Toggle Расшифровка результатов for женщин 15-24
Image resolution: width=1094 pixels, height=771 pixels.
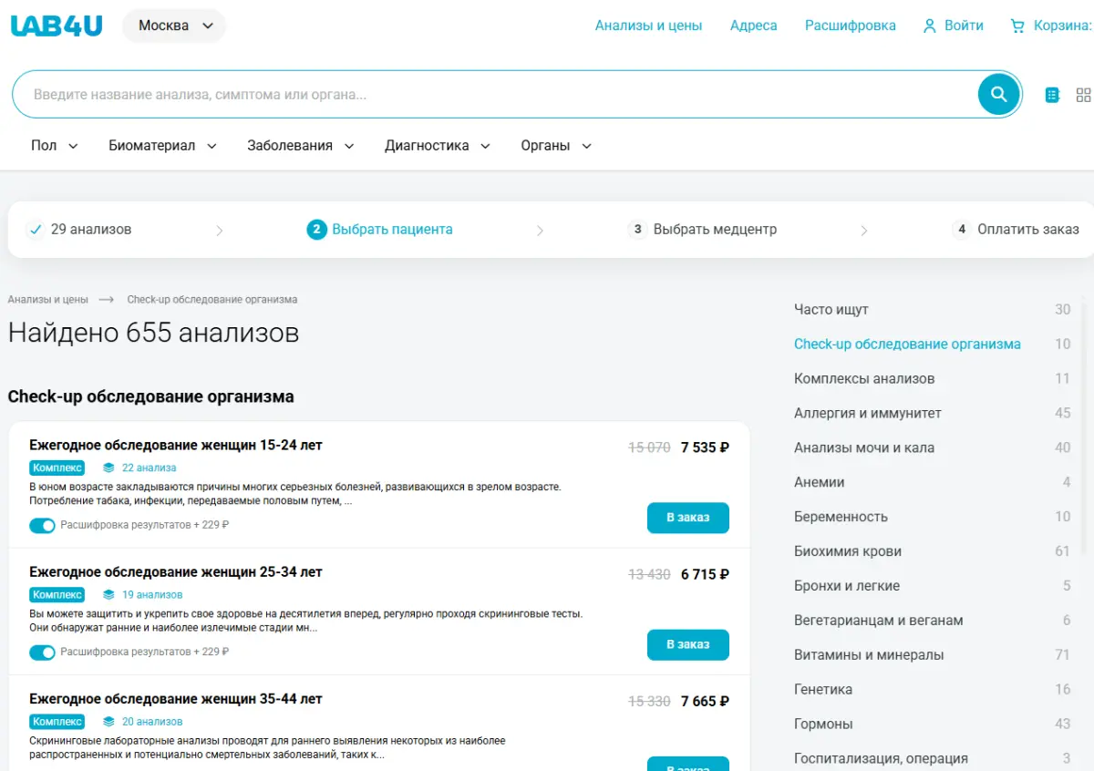[x=42, y=525]
